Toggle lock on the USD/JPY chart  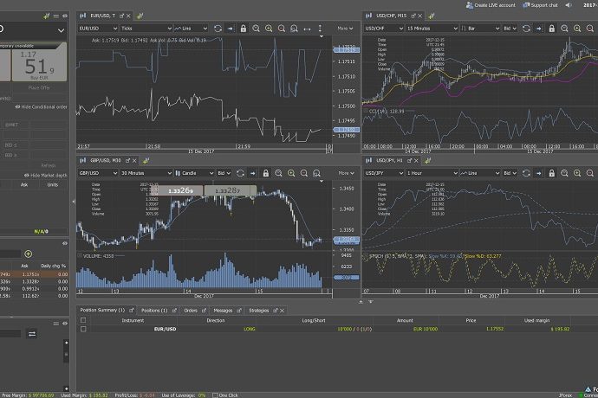click(552, 173)
